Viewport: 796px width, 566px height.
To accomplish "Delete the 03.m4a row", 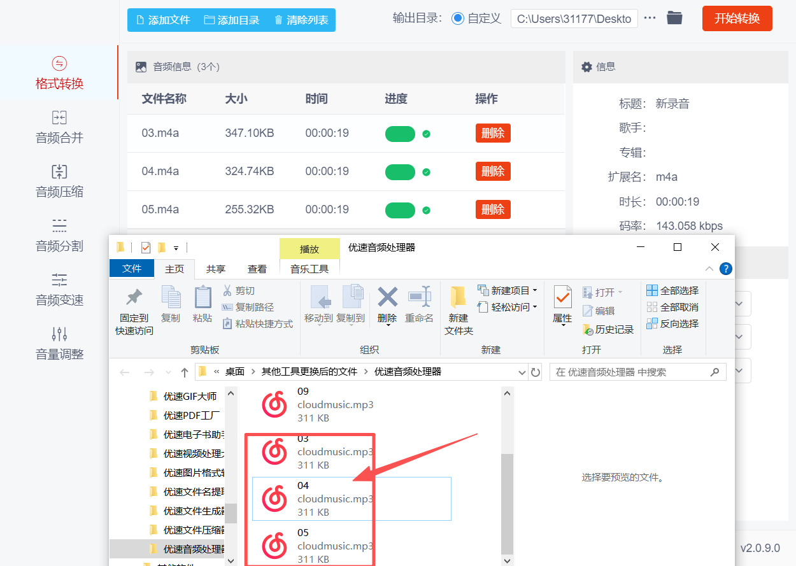I will [493, 134].
